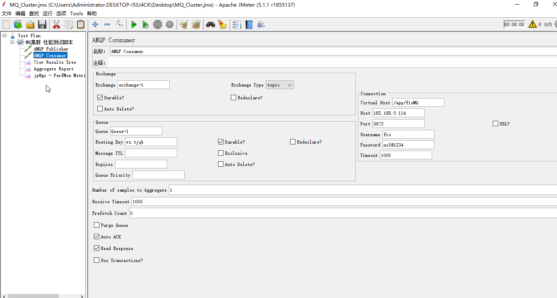Screen dimensions: 557x298
Task: Open the Function Helper list icon
Action: [x=237, y=24]
